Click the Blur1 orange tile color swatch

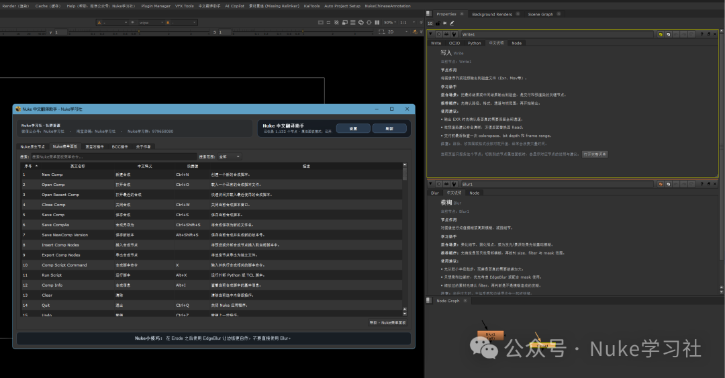[661, 184]
